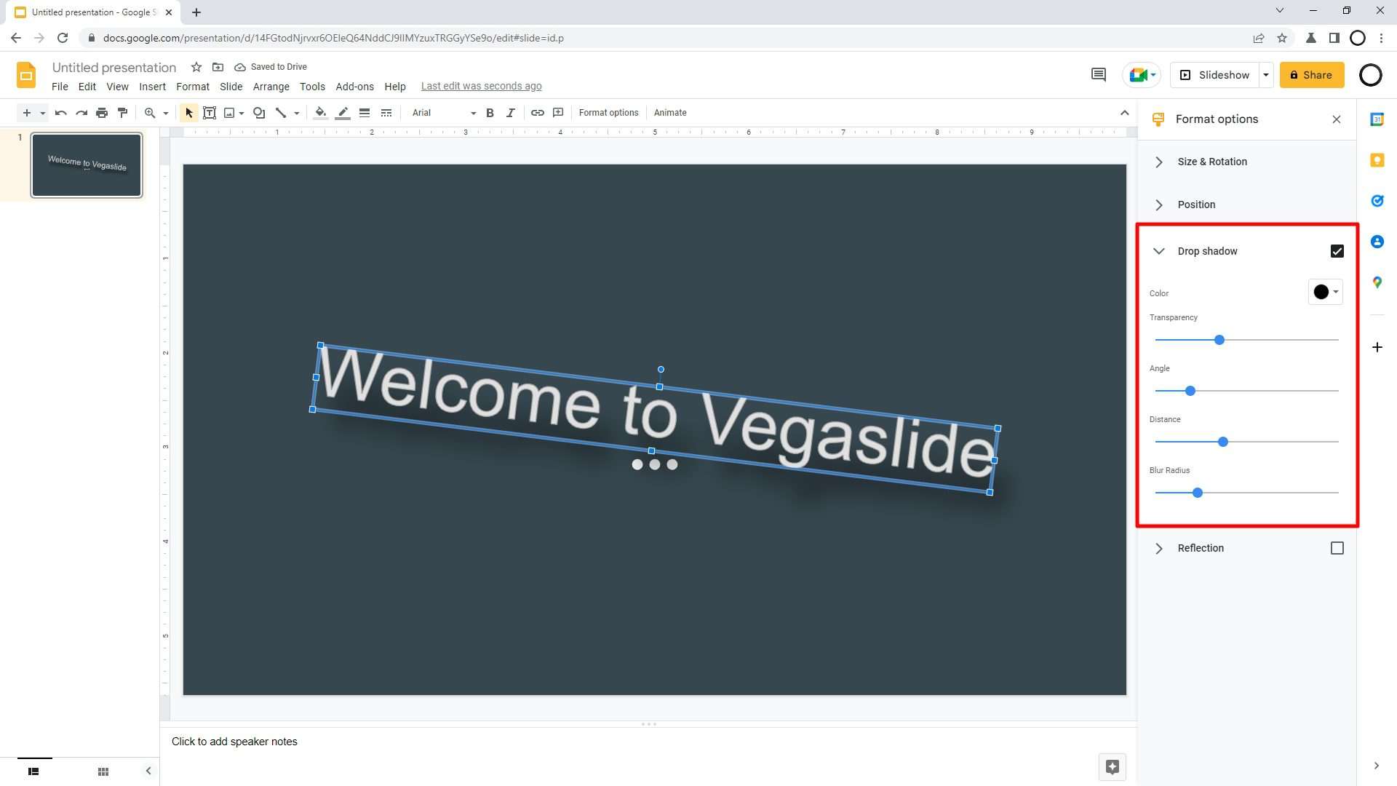
Task: Open the shadow Color dropdown
Action: point(1324,292)
